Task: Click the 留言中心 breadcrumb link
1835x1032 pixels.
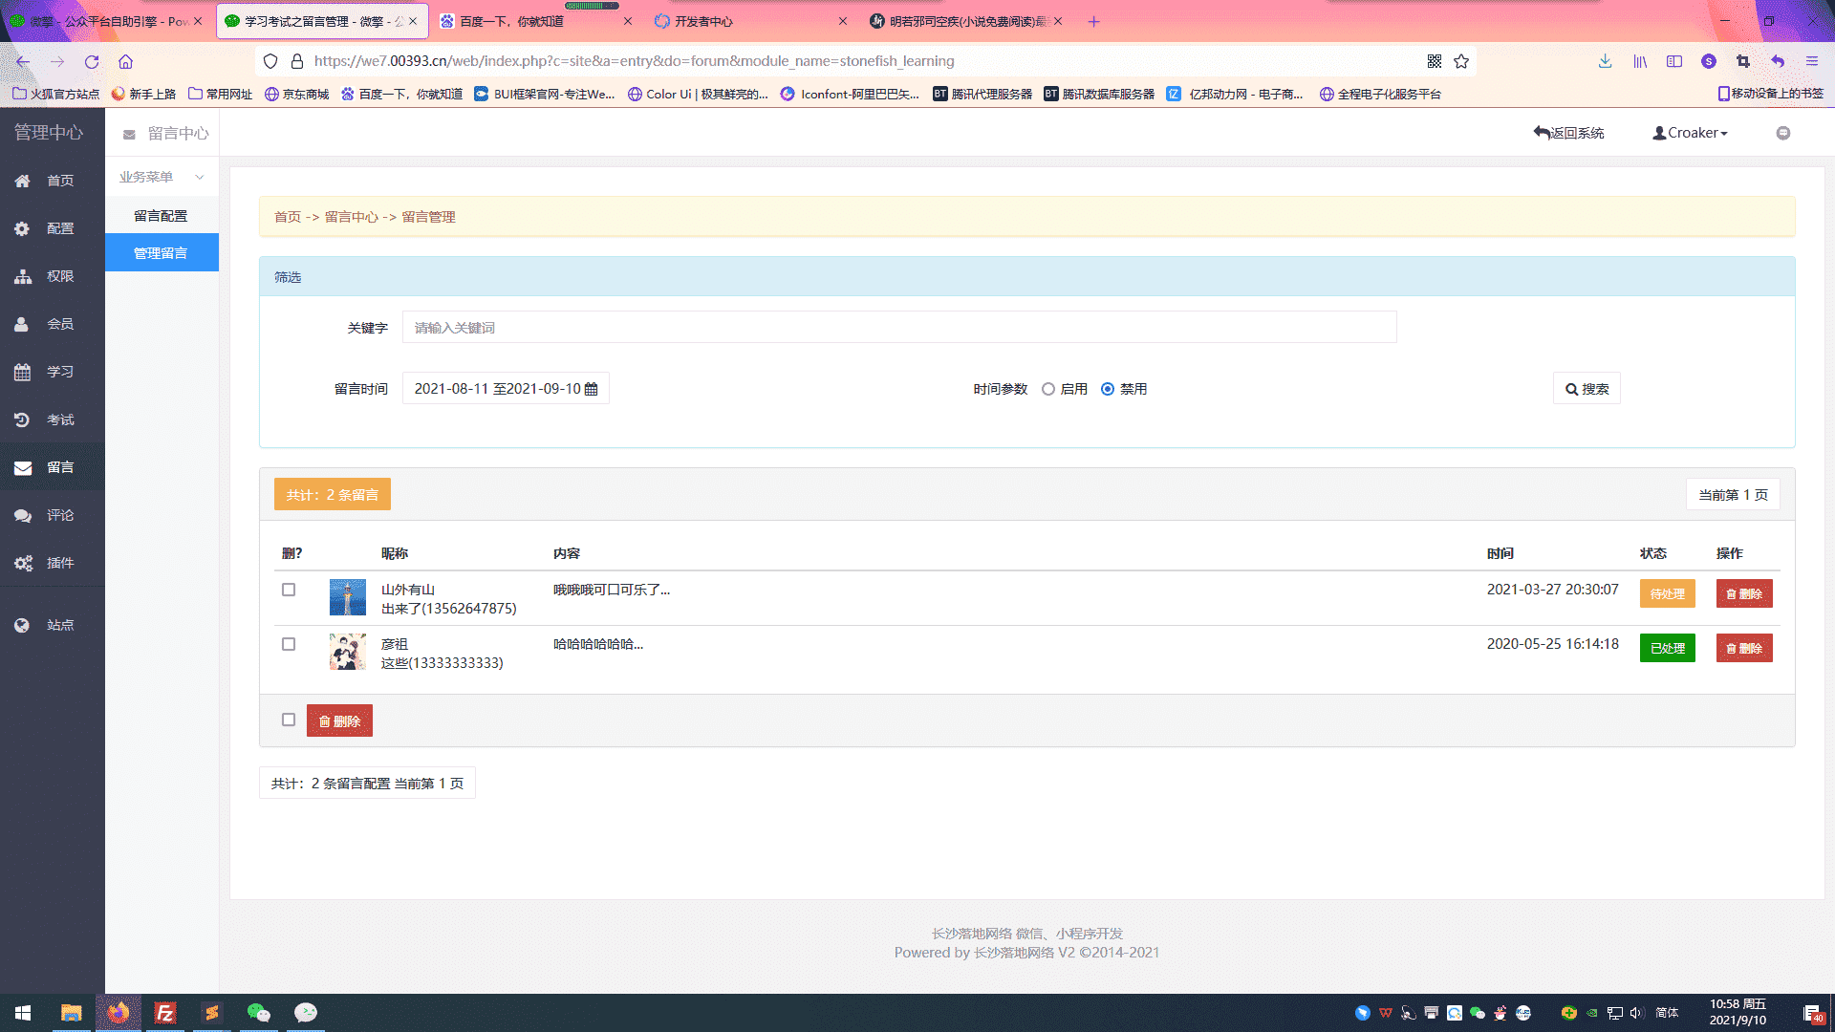Action: click(352, 217)
